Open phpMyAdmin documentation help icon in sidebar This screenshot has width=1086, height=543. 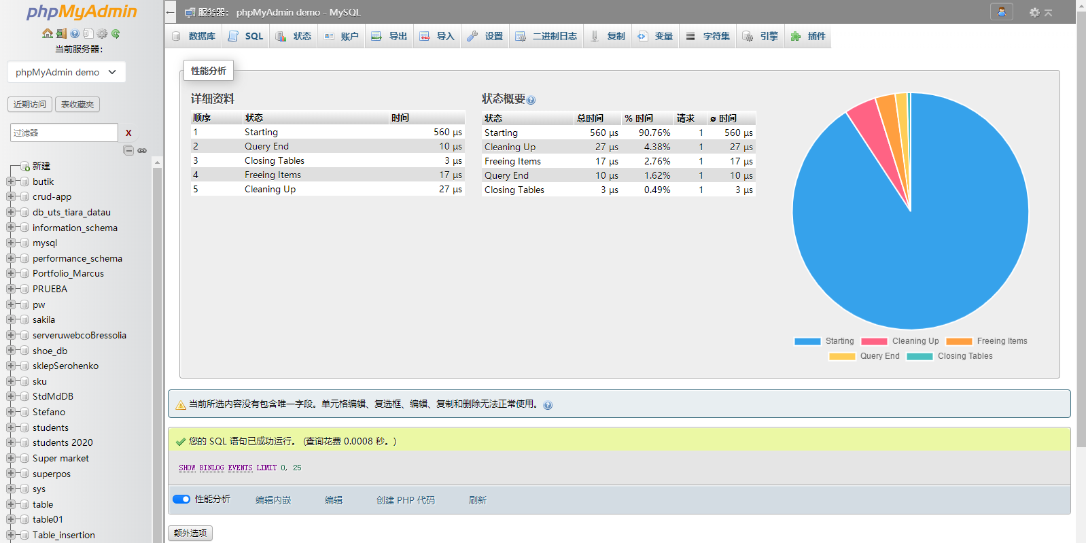[75, 33]
